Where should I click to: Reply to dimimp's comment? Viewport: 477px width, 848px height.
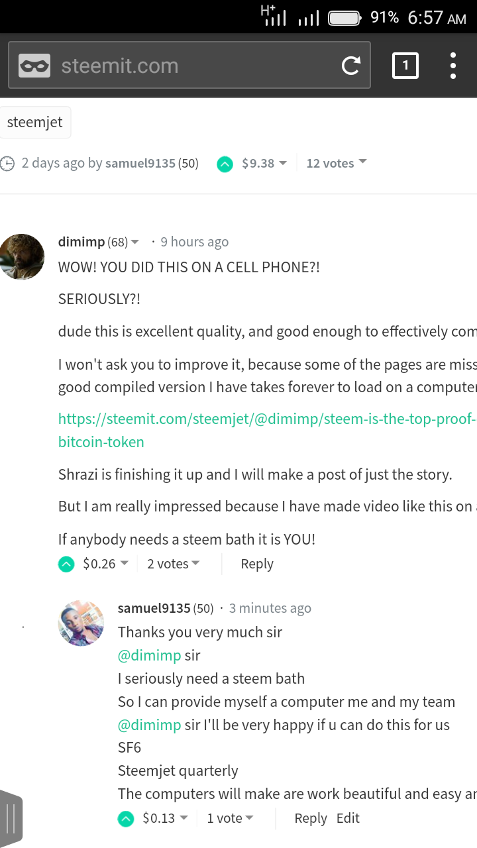point(257,564)
